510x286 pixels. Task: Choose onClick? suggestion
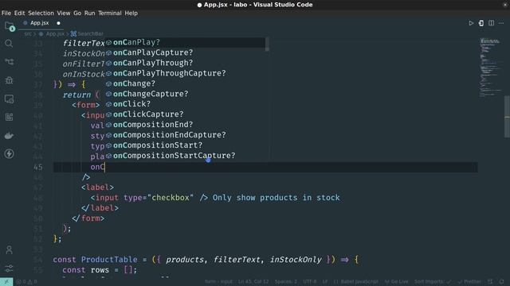186,104
